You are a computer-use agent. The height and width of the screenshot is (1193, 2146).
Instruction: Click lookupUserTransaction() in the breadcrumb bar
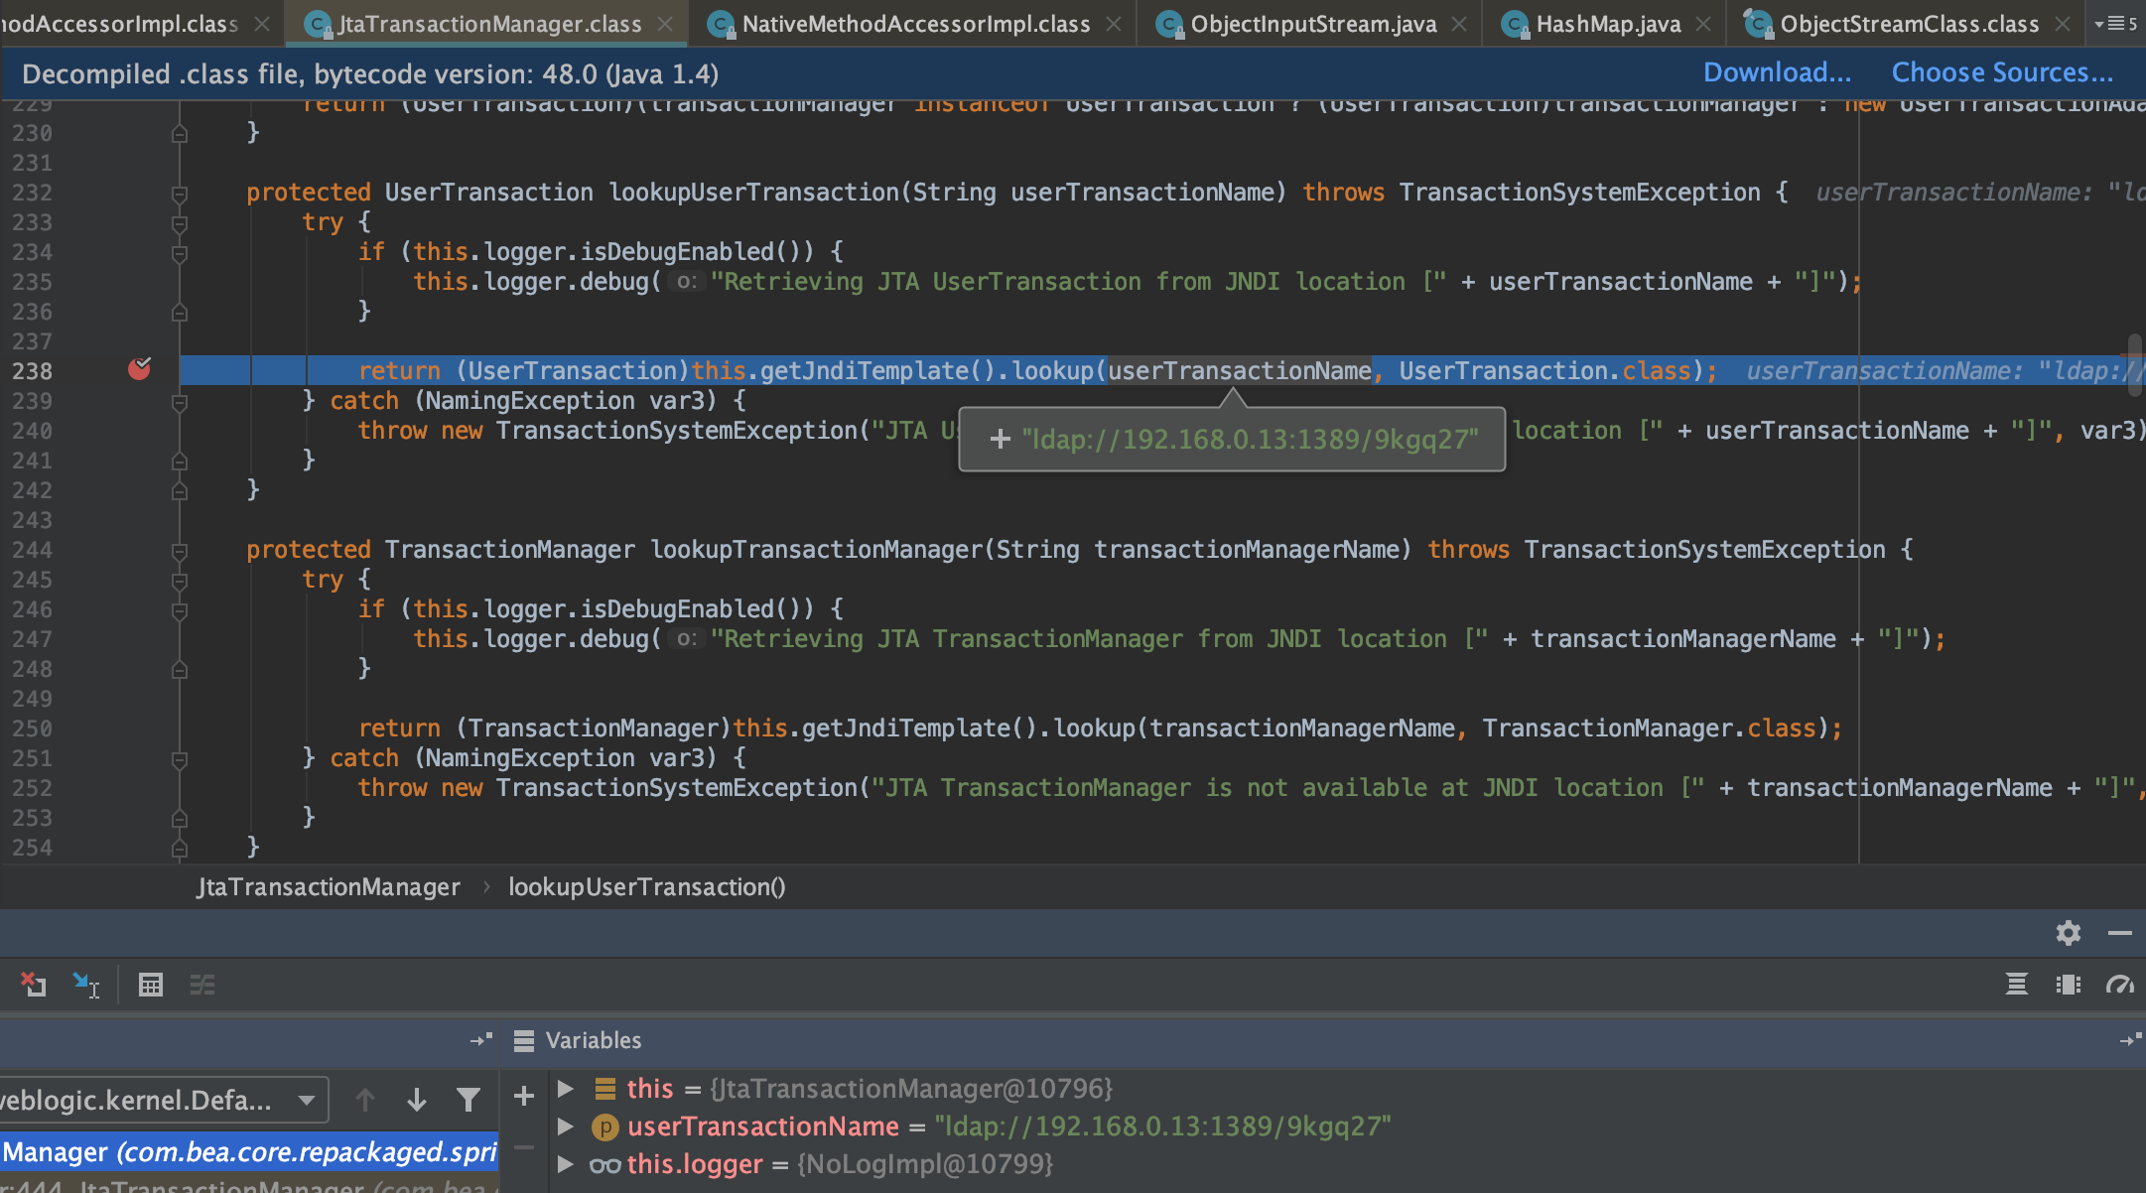646,886
